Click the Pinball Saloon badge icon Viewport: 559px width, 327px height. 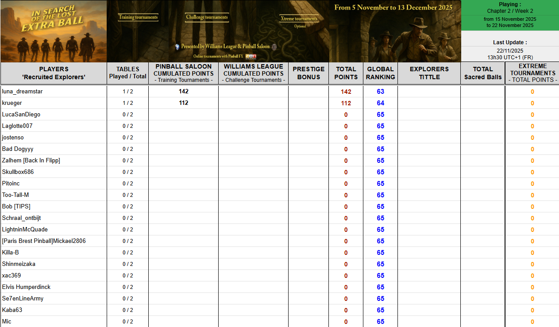coord(274,46)
